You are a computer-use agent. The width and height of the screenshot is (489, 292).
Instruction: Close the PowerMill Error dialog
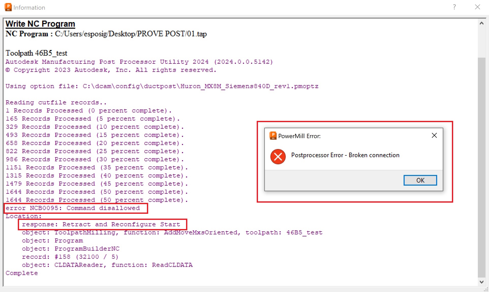tap(434, 136)
